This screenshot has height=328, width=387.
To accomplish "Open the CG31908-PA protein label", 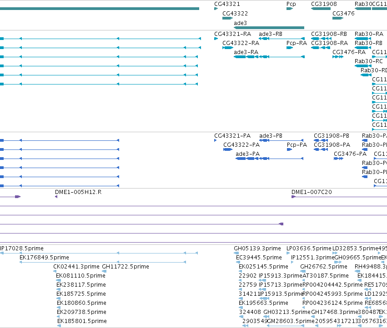I will [332, 145].
